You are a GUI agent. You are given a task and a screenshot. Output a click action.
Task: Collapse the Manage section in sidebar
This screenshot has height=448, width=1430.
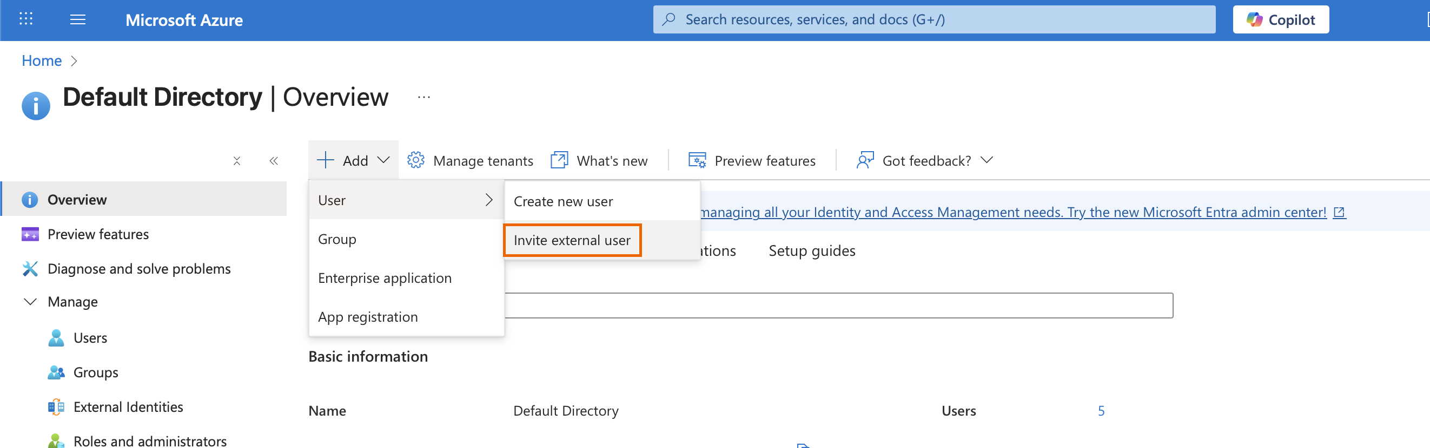coord(30,302)
